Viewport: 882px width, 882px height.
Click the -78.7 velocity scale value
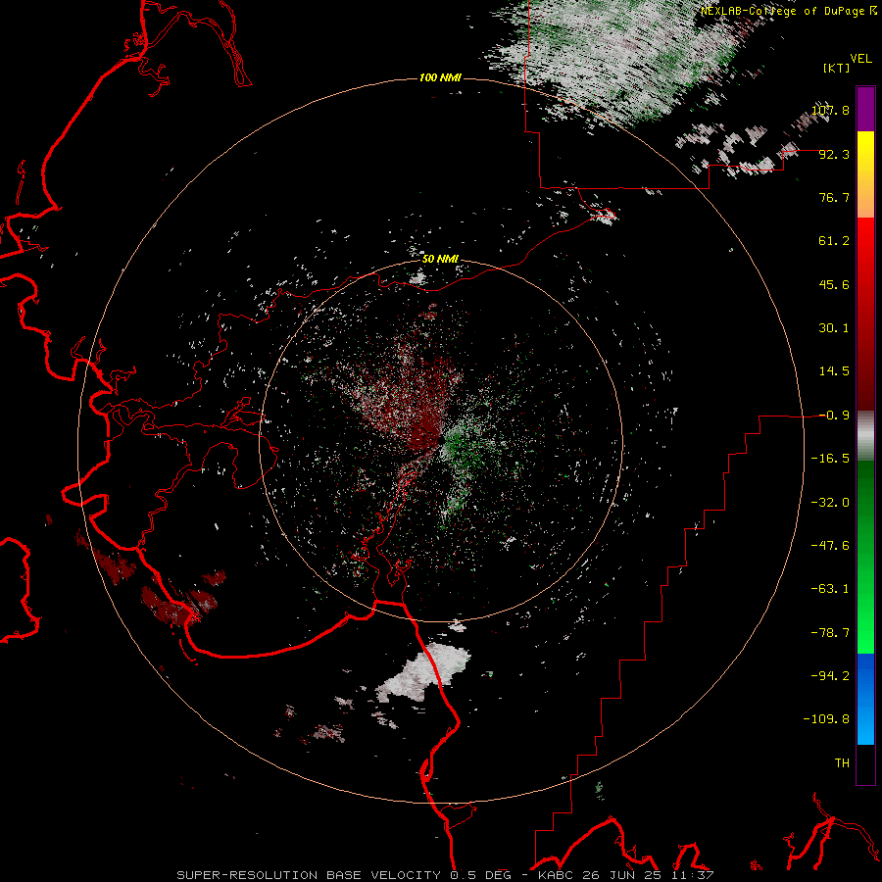pos(830,633)
